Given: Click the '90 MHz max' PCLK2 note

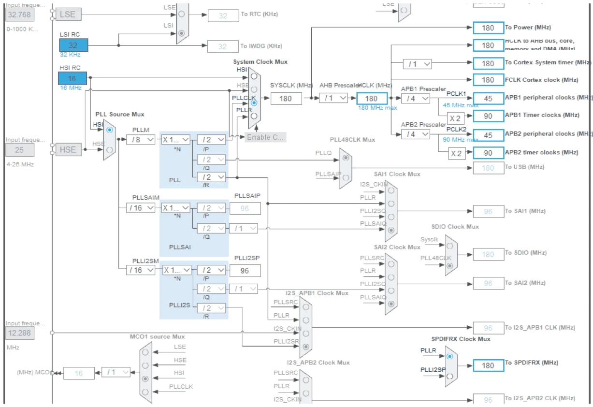Looking at the screenshot, I should pyautogui.click(x=461, y=140).
